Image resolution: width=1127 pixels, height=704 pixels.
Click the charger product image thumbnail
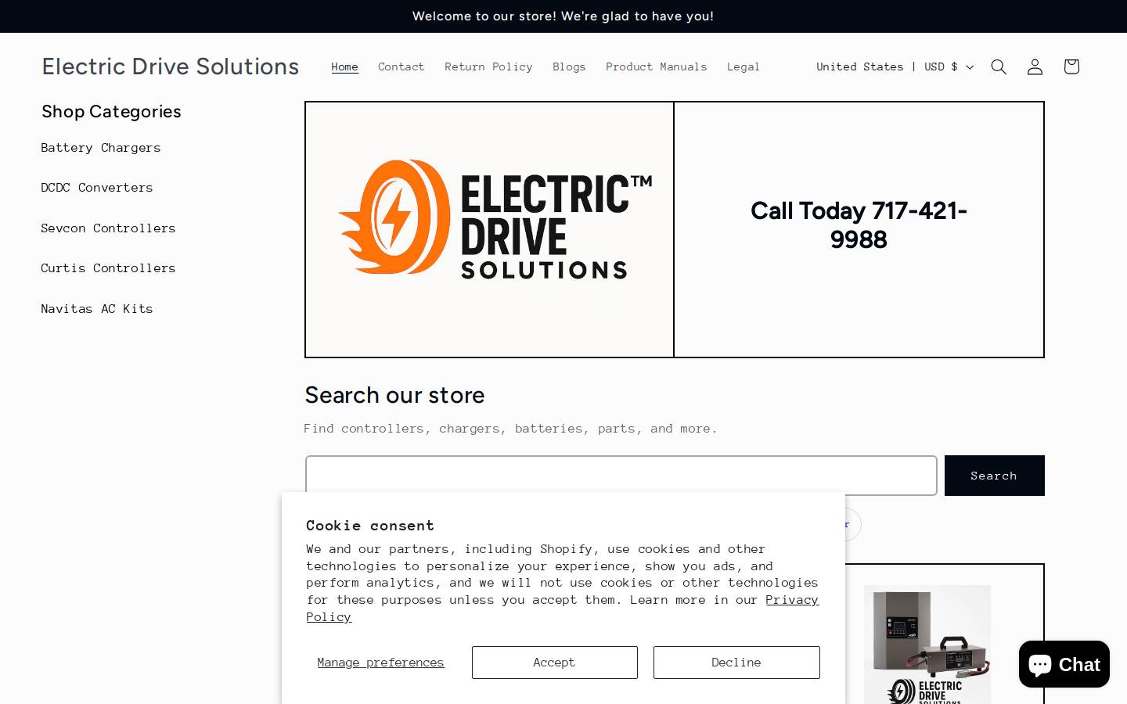[927, 645]
